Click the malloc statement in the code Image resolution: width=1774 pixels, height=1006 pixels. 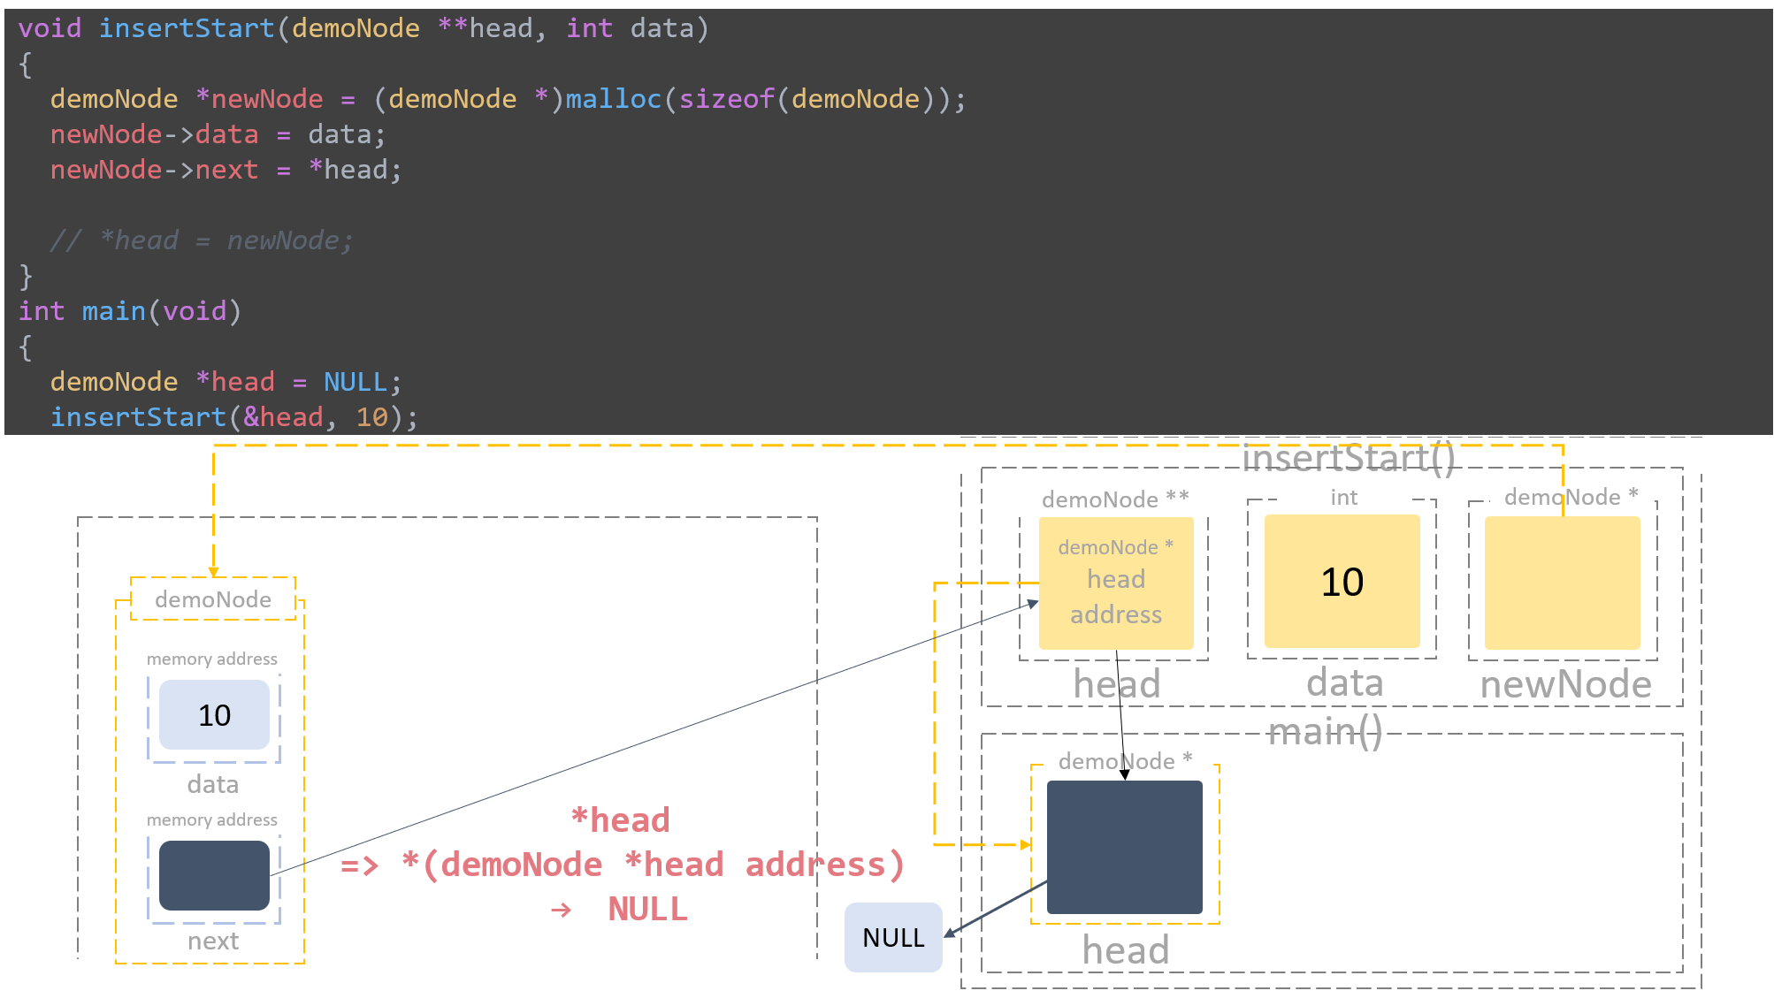pos(508,98)
